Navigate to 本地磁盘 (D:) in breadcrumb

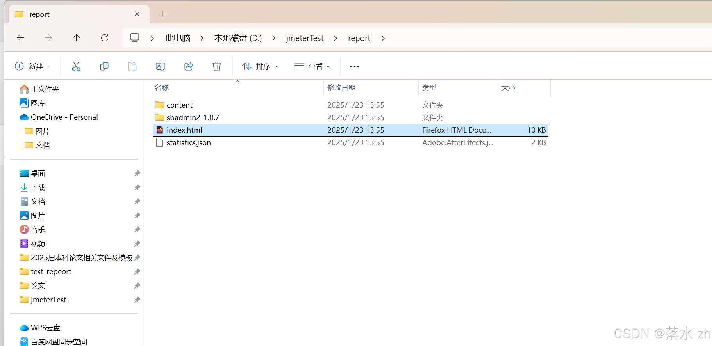click(238, 38)
